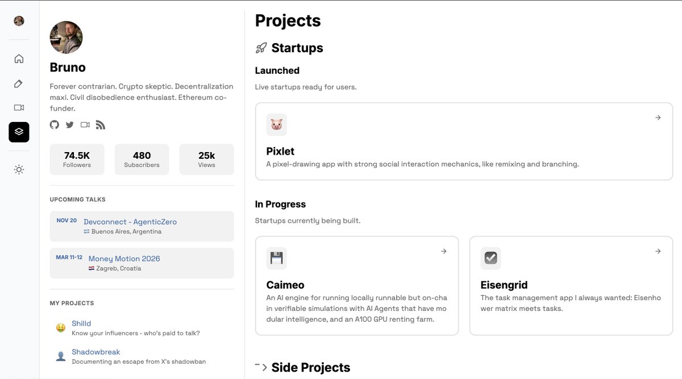
Task: Open the video camera icon in sidebar
Action: point(19,107)
